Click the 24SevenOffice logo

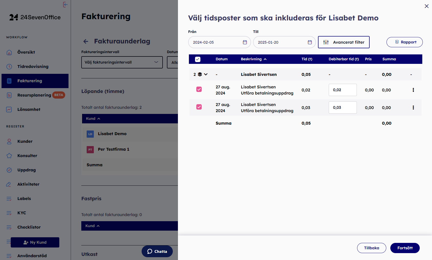click(35, 17)
